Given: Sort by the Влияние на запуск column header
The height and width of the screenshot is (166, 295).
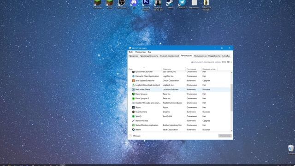Looking at the screenshot, I should [x=209, y=69].
